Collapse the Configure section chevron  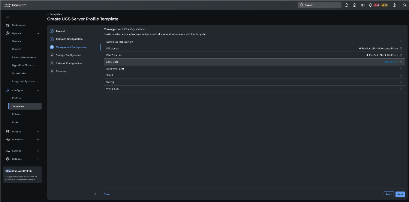pos(38,90)
